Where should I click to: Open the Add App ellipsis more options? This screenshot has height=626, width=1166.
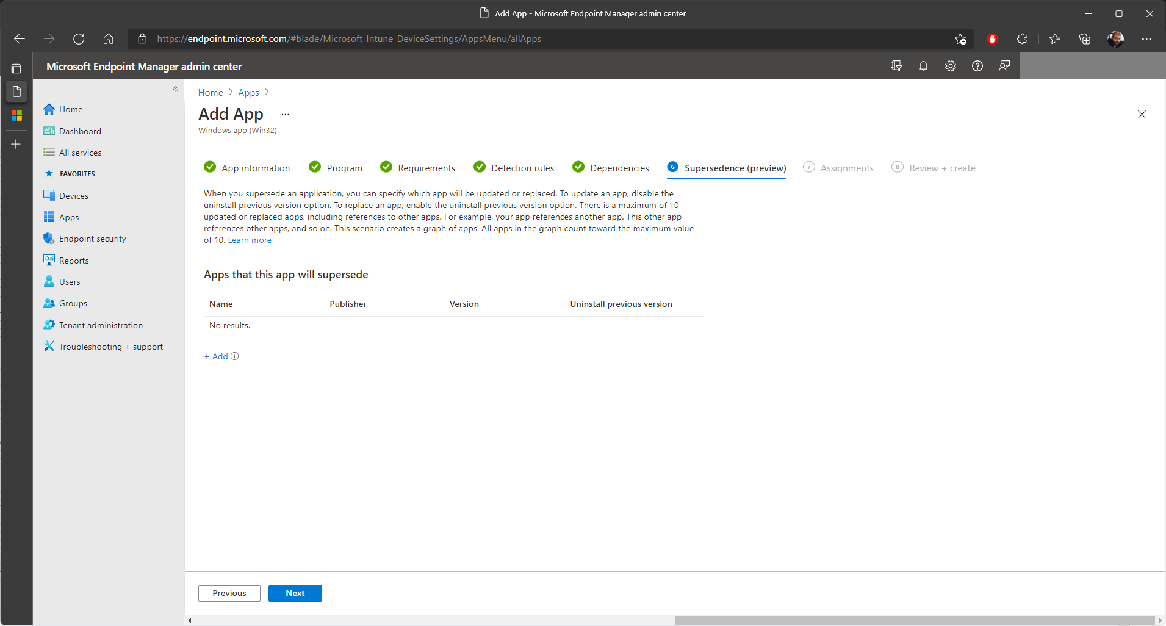[x=285, y=114]
